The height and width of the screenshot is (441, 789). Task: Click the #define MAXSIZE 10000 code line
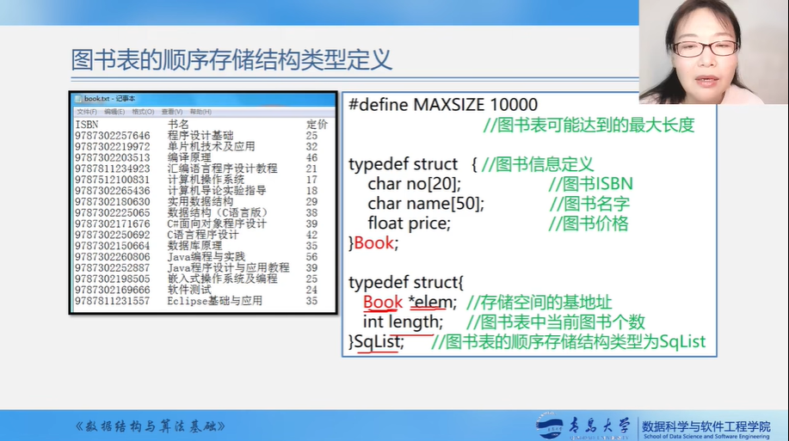tap(443, 105)
